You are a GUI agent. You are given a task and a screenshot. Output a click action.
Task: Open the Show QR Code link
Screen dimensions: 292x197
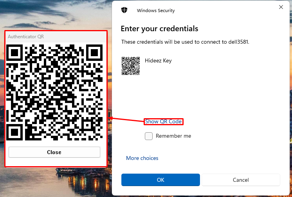click(163, 122)
